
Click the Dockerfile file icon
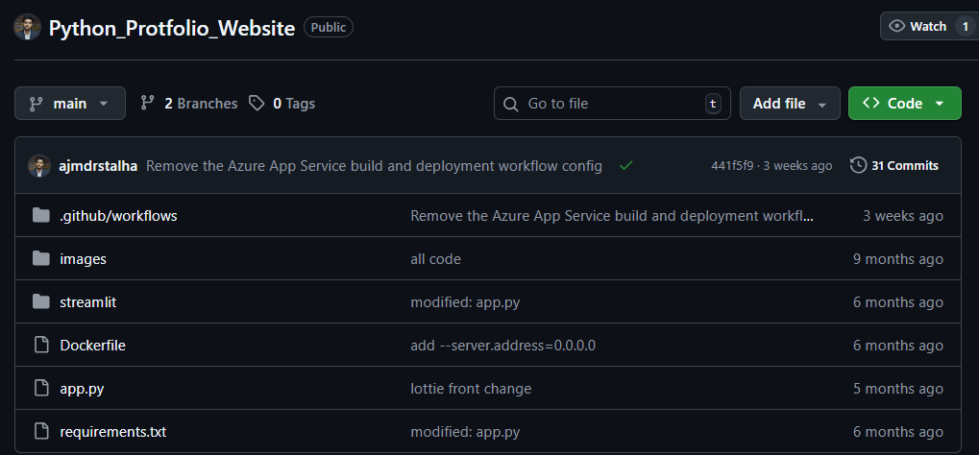41,346
